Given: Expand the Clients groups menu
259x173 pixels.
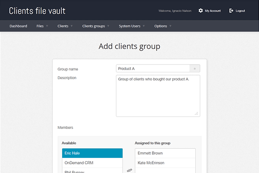Looking at the screenshot, I should (95, 26).
